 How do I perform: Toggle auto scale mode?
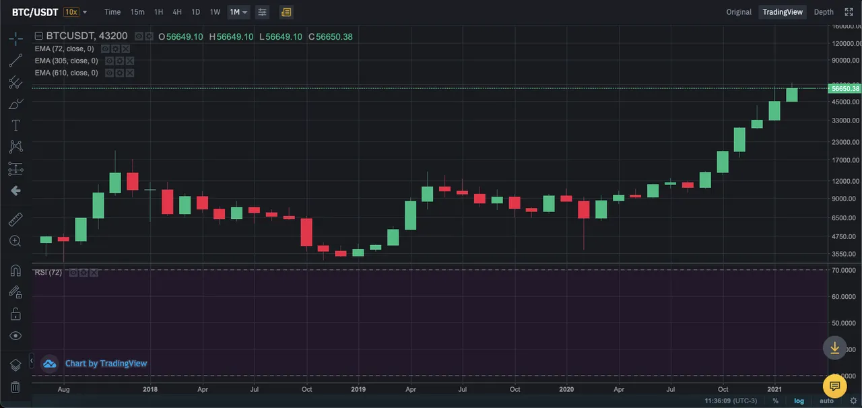coord(826,401)
